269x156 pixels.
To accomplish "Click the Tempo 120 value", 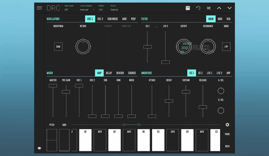I will click(100, 10).
